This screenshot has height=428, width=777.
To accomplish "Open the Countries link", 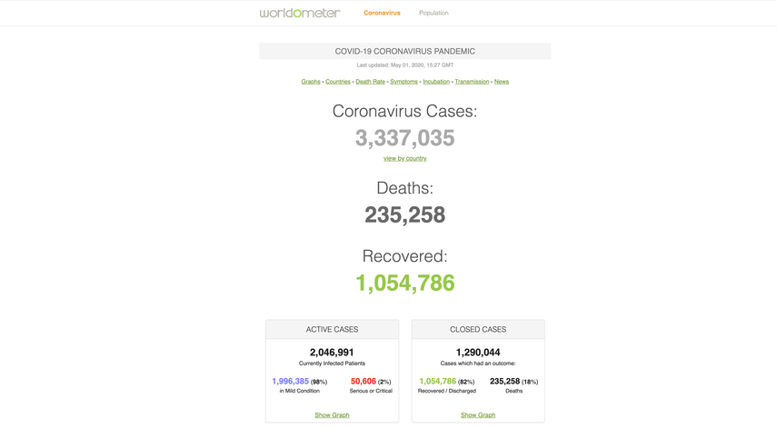I will tap(338, 82).
